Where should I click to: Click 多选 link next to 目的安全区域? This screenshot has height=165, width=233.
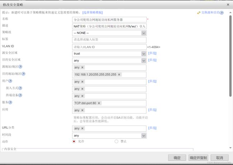pos(152,60)
